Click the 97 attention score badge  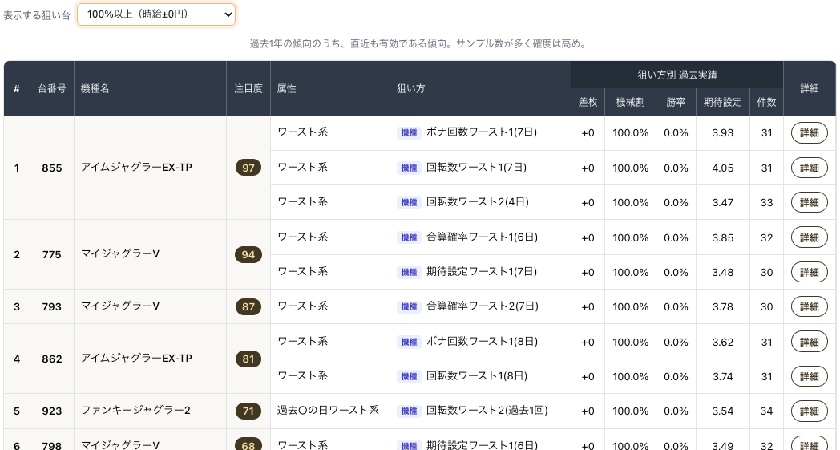click(248, 168)
